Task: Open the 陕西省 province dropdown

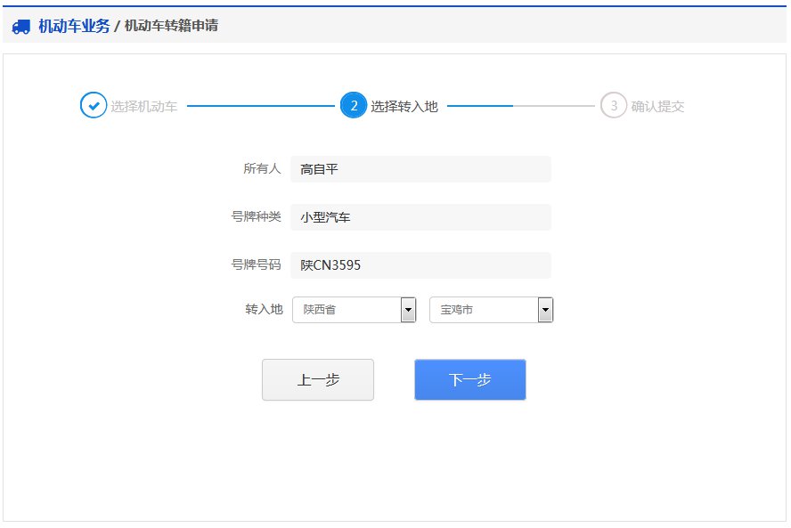Action: coord(347,310)
